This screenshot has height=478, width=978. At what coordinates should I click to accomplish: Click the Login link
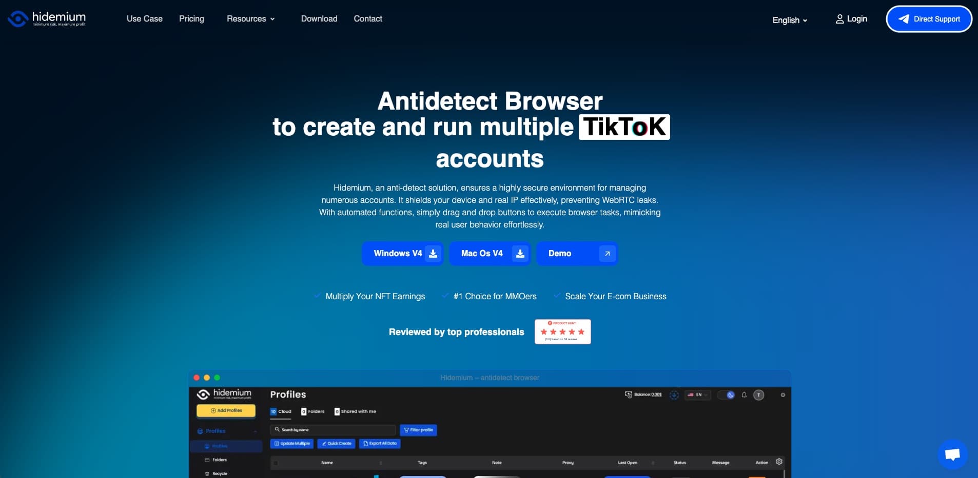coord(851,19)
